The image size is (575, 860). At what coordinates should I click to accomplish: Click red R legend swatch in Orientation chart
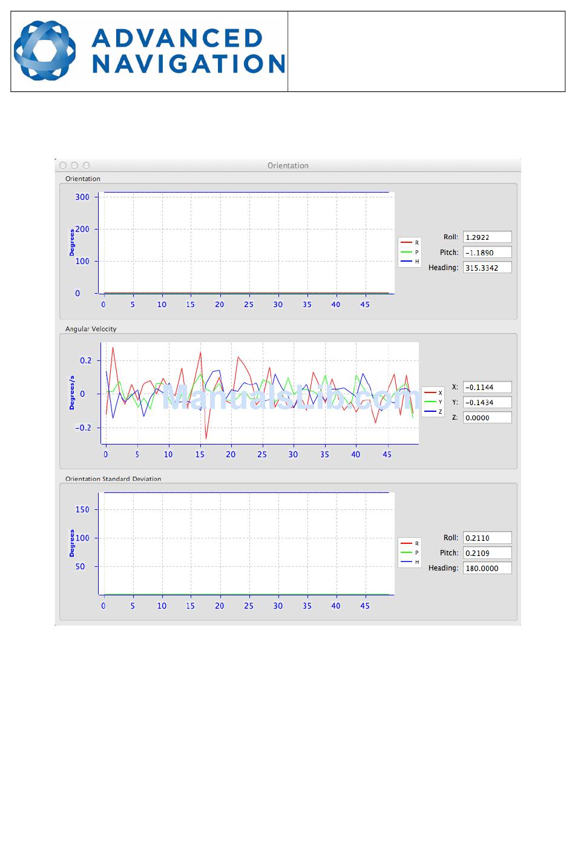pos(406,243)
